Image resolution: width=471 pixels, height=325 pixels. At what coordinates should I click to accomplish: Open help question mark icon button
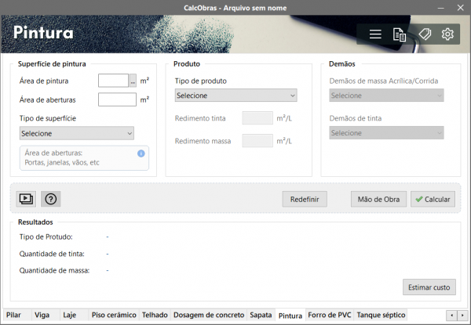pyautogui.click(x=51, y=199)
